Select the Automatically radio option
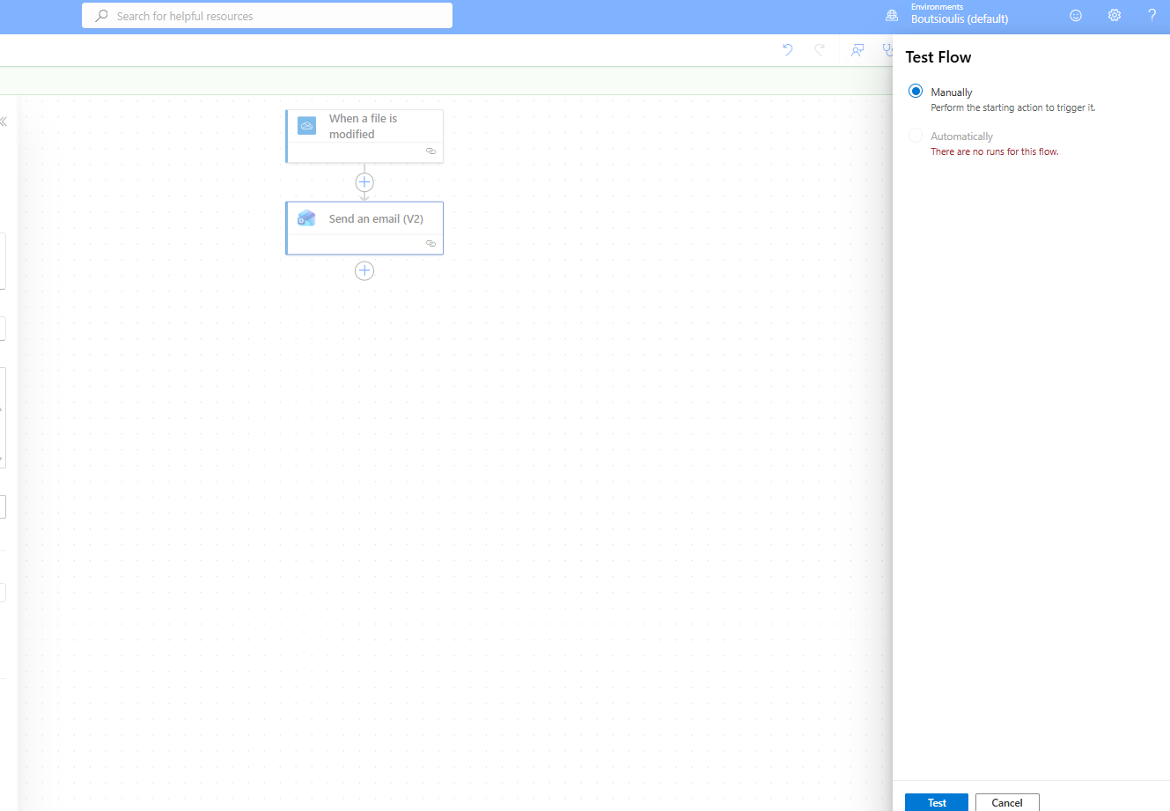 [x=916, y=136]
